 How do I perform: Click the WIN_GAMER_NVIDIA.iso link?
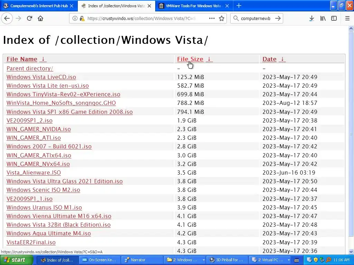tap(39, 129)
